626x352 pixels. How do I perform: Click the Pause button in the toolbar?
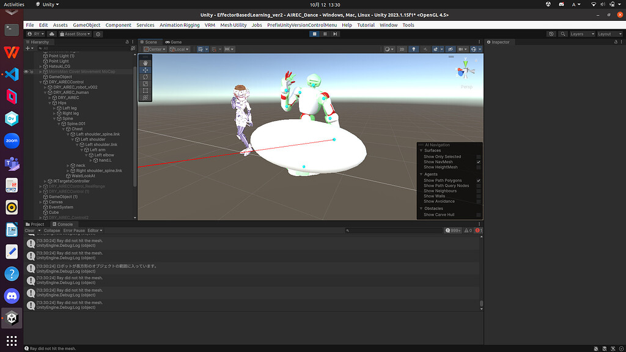point(324,34)
